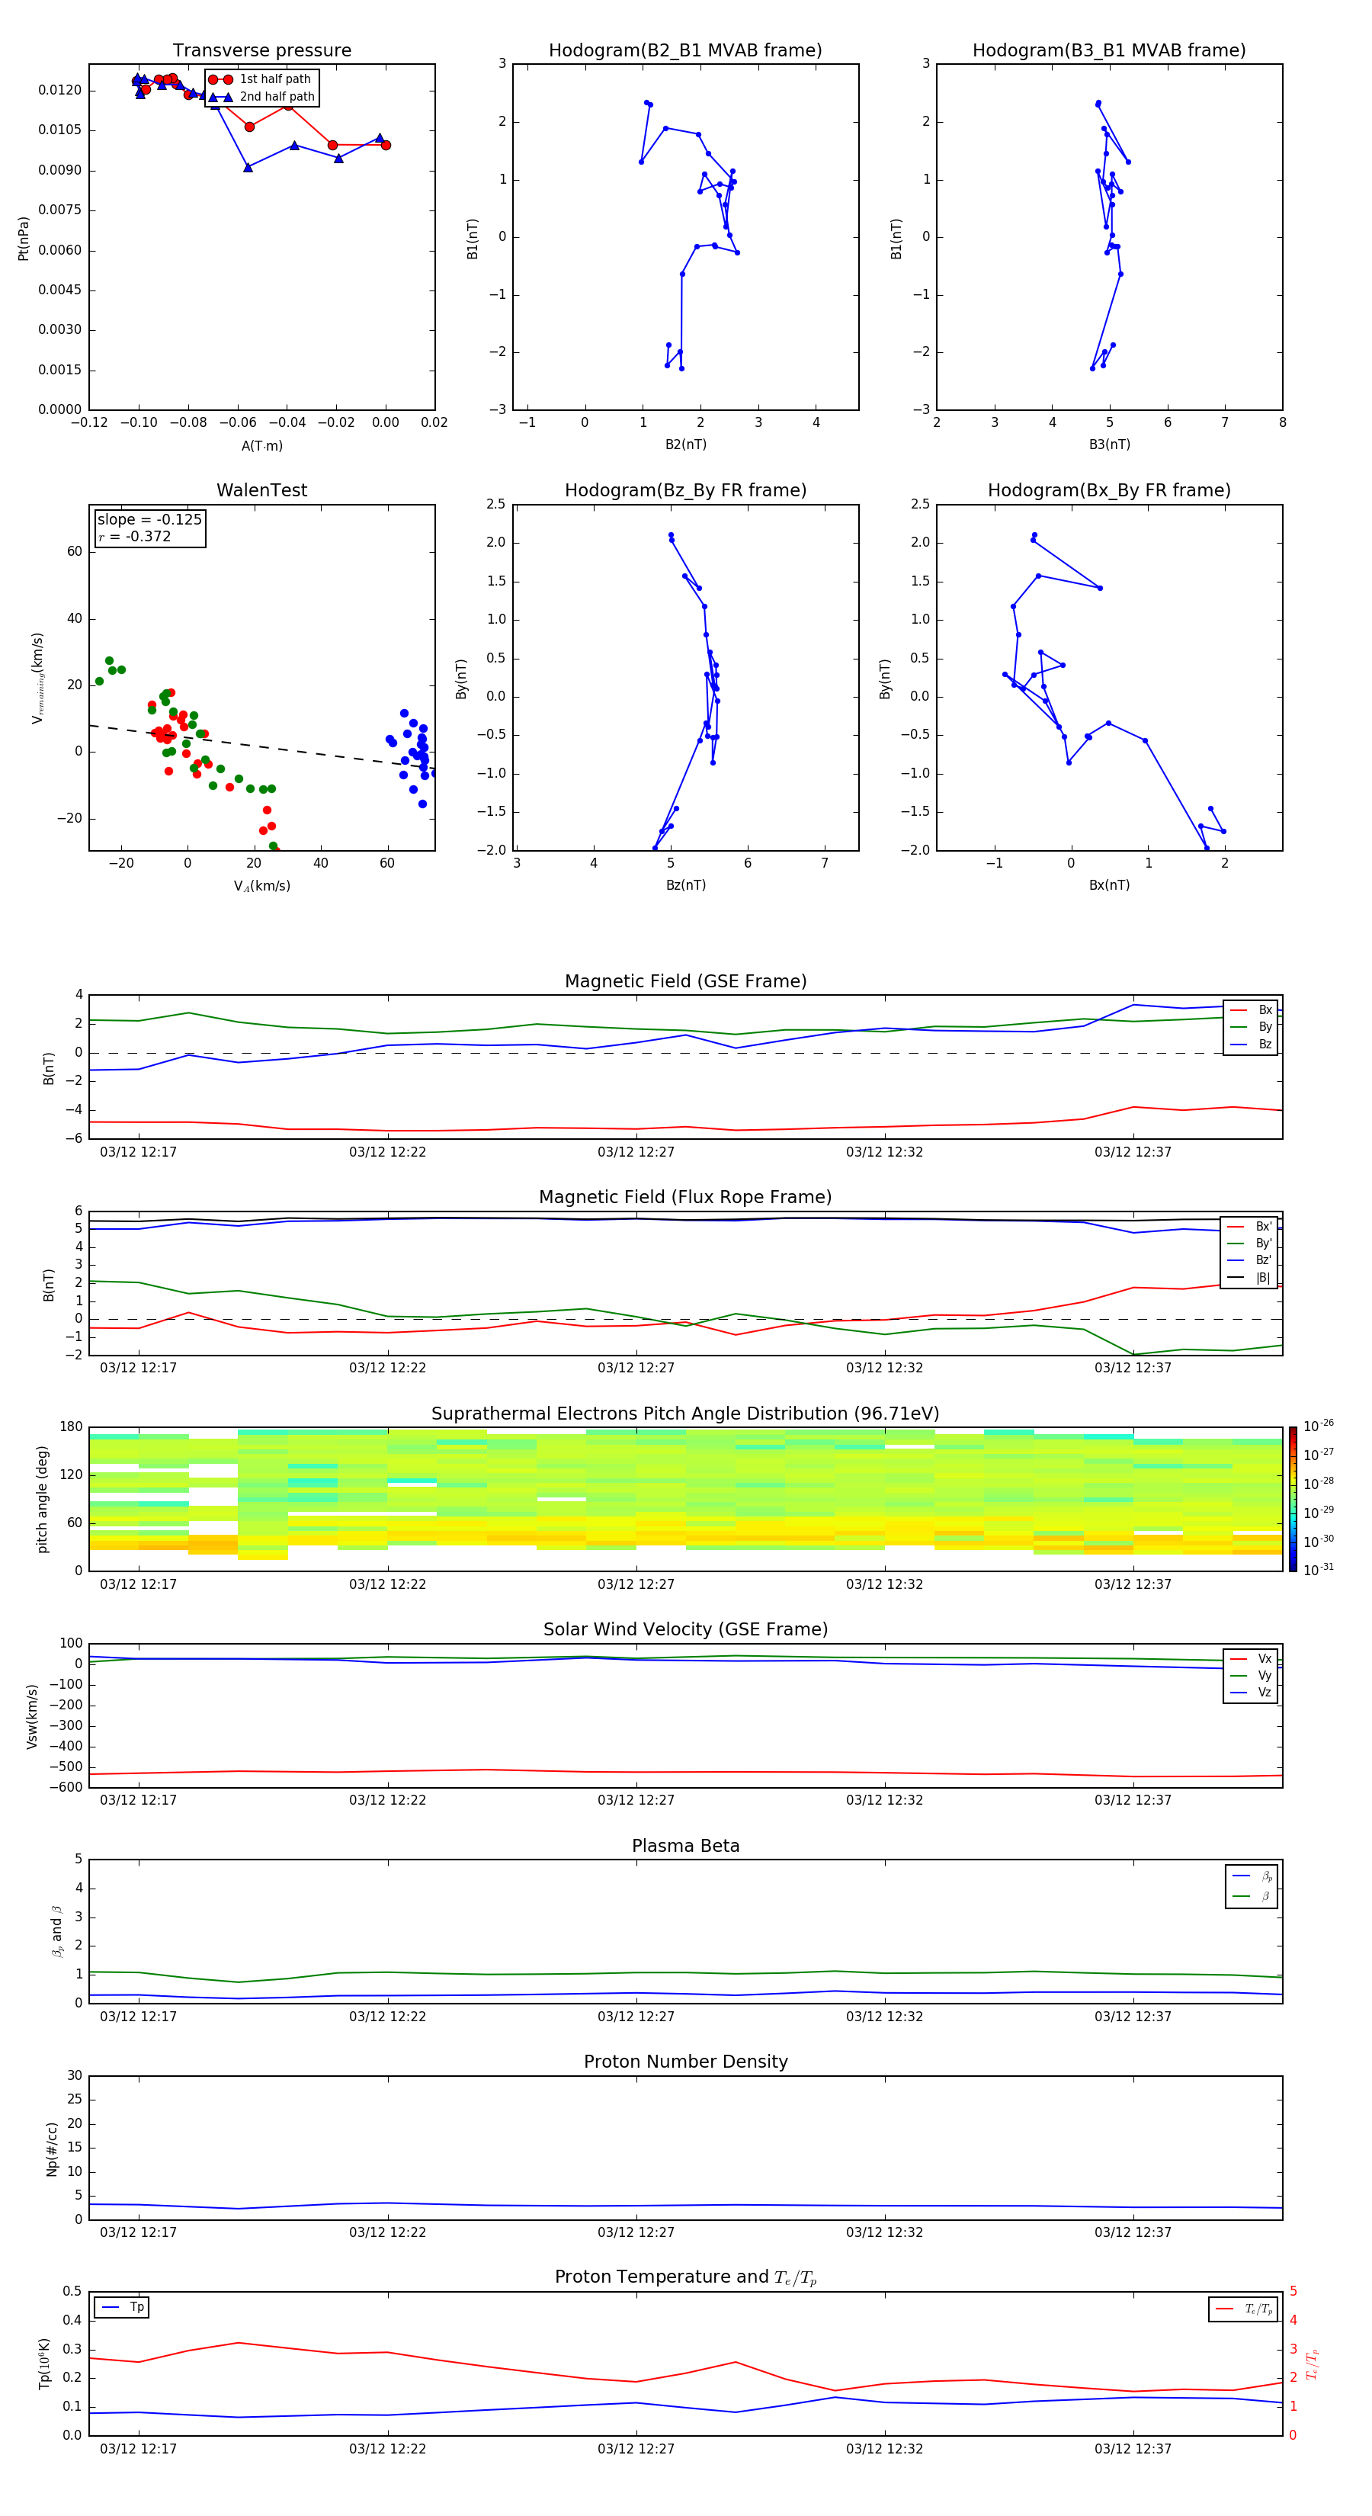Image resolution: width=1372 pixels, height=2516 pixels.
Task: Click the 'Proton Number Density' title
Action: point(685,2062)
